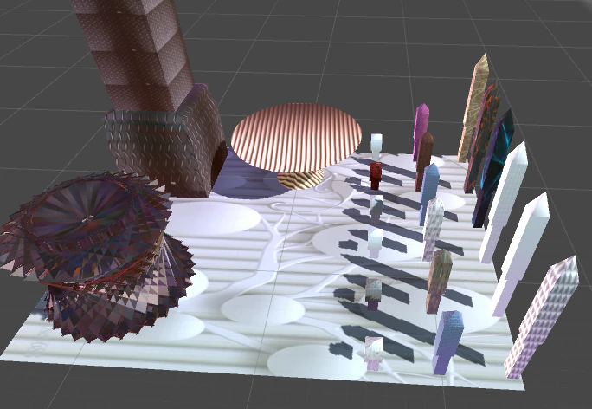The height and width of the screenshot is (409, 592).
Task: Select the dark pillar with blue glow texture
Action: [x=494, y=168]
